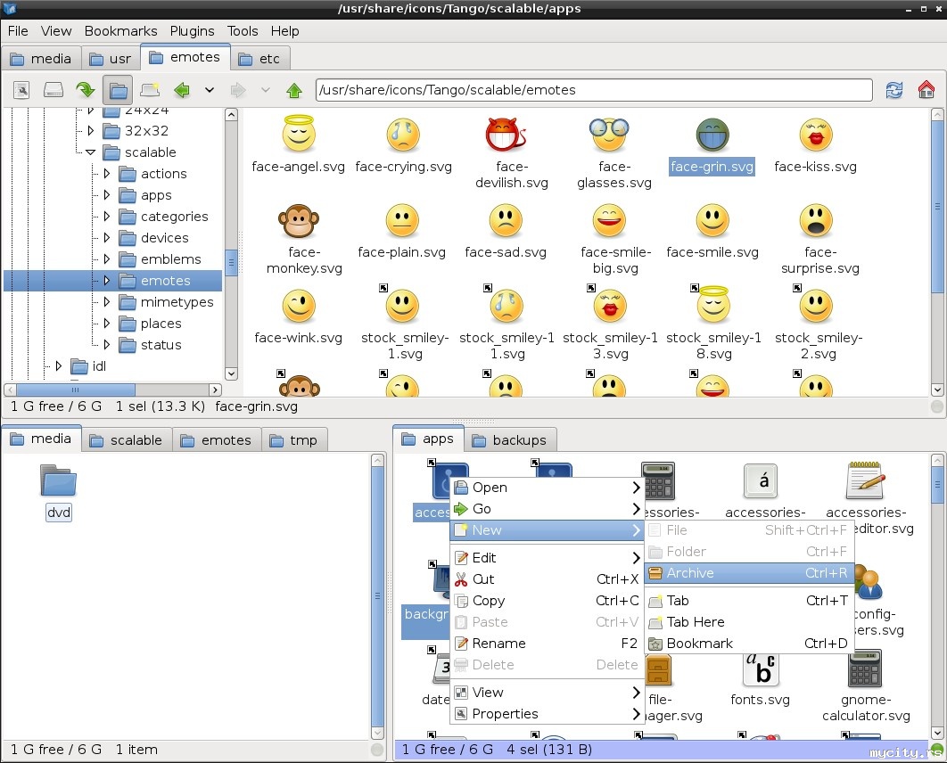Open the Back history dropdown arrow
Viewport: 947px width, 763px height.
coord(210,90)
